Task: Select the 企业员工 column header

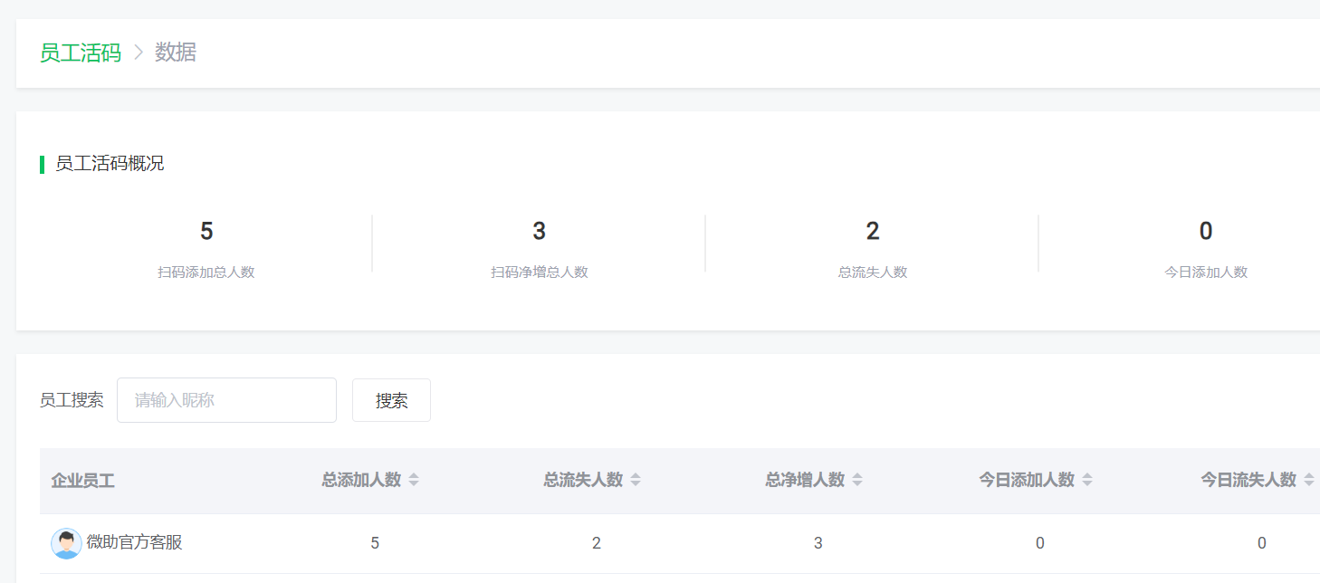Action: point(82,481)
